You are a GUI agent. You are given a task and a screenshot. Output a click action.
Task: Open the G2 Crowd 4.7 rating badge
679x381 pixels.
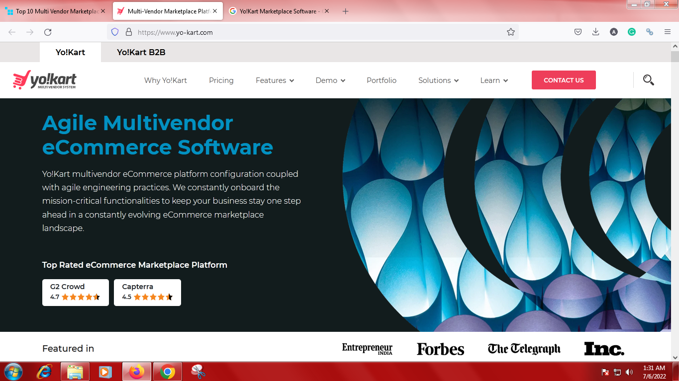pos(76,292)
